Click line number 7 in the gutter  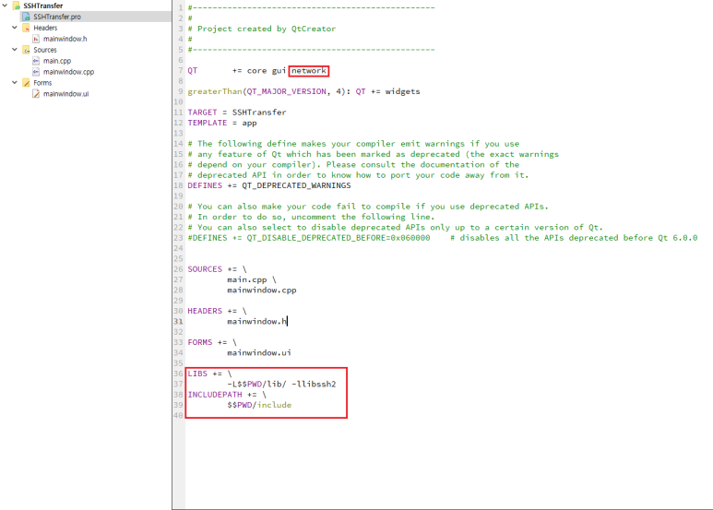click(x=181, y=70)
